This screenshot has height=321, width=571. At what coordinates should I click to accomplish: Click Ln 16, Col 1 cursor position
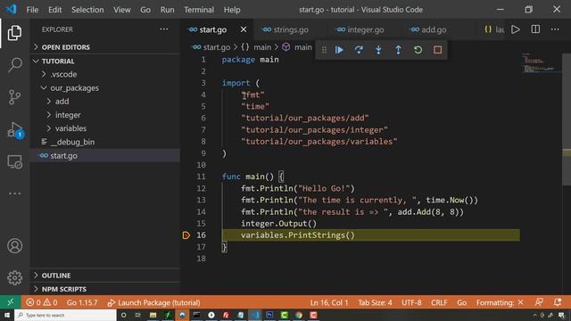click(329, 302)
